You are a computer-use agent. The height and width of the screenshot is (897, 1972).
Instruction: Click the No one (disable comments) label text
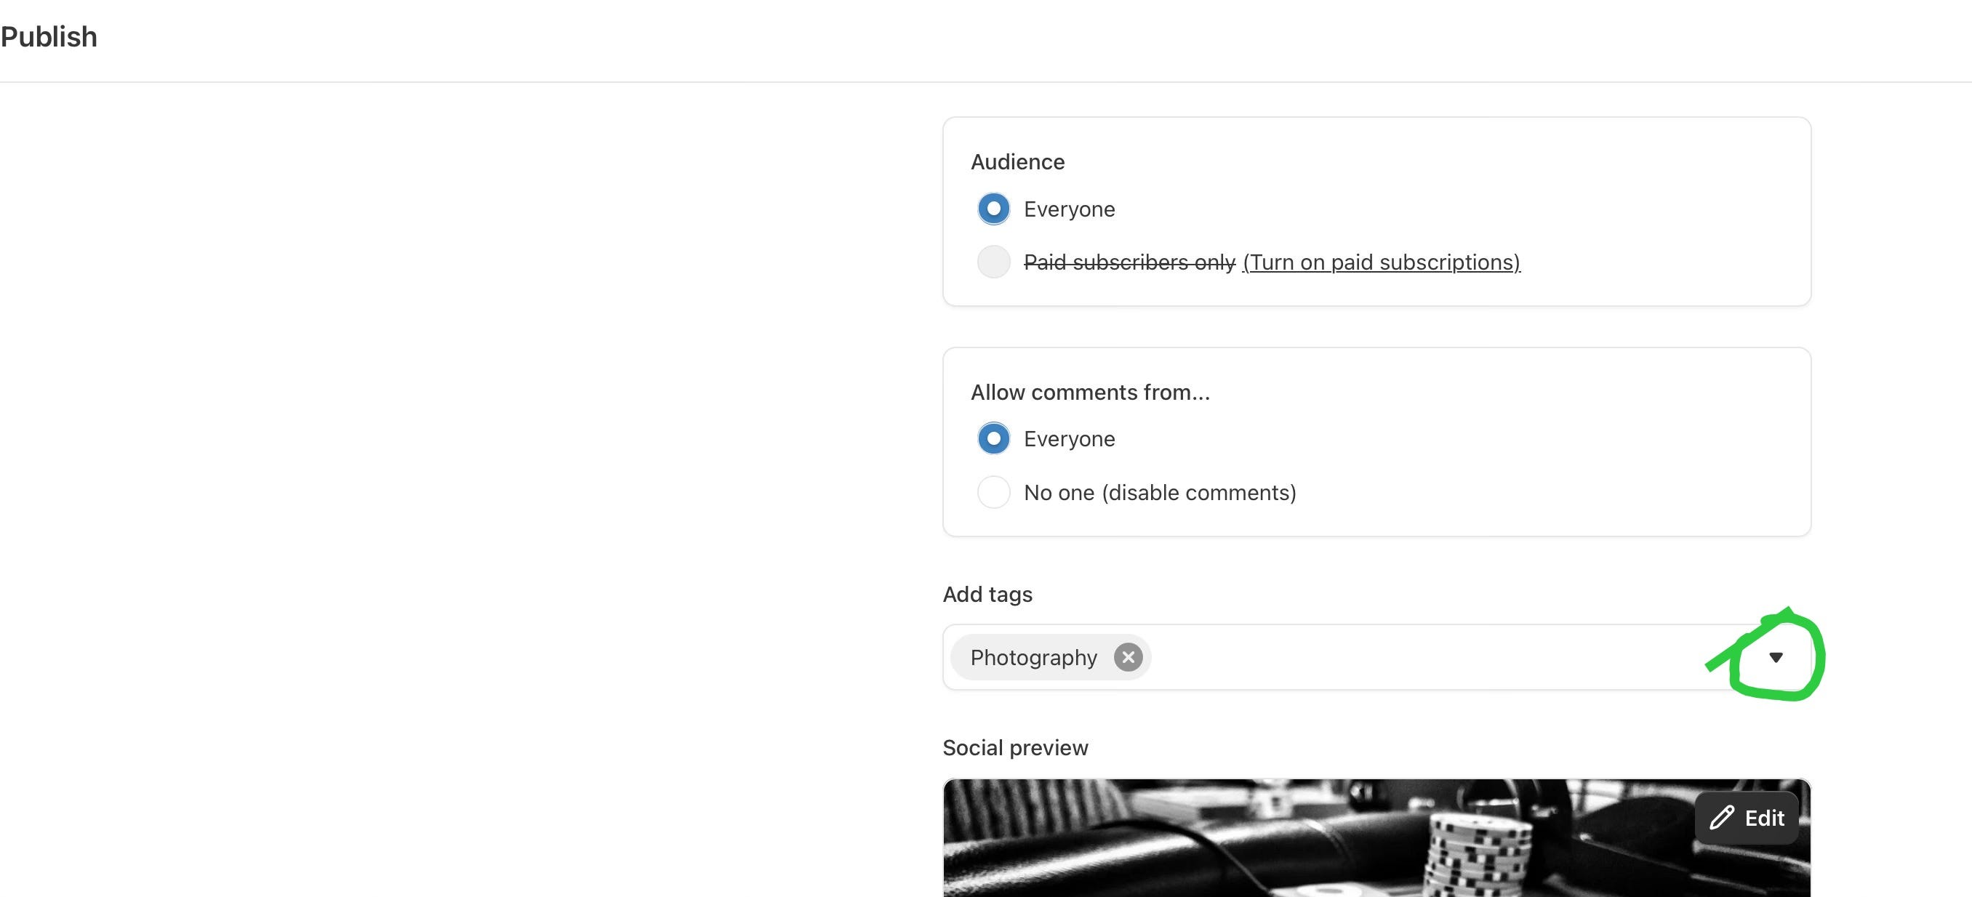tap(1160, 492)
